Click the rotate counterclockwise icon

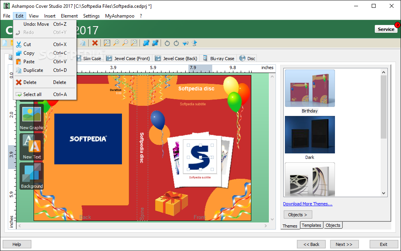(167, 43)
